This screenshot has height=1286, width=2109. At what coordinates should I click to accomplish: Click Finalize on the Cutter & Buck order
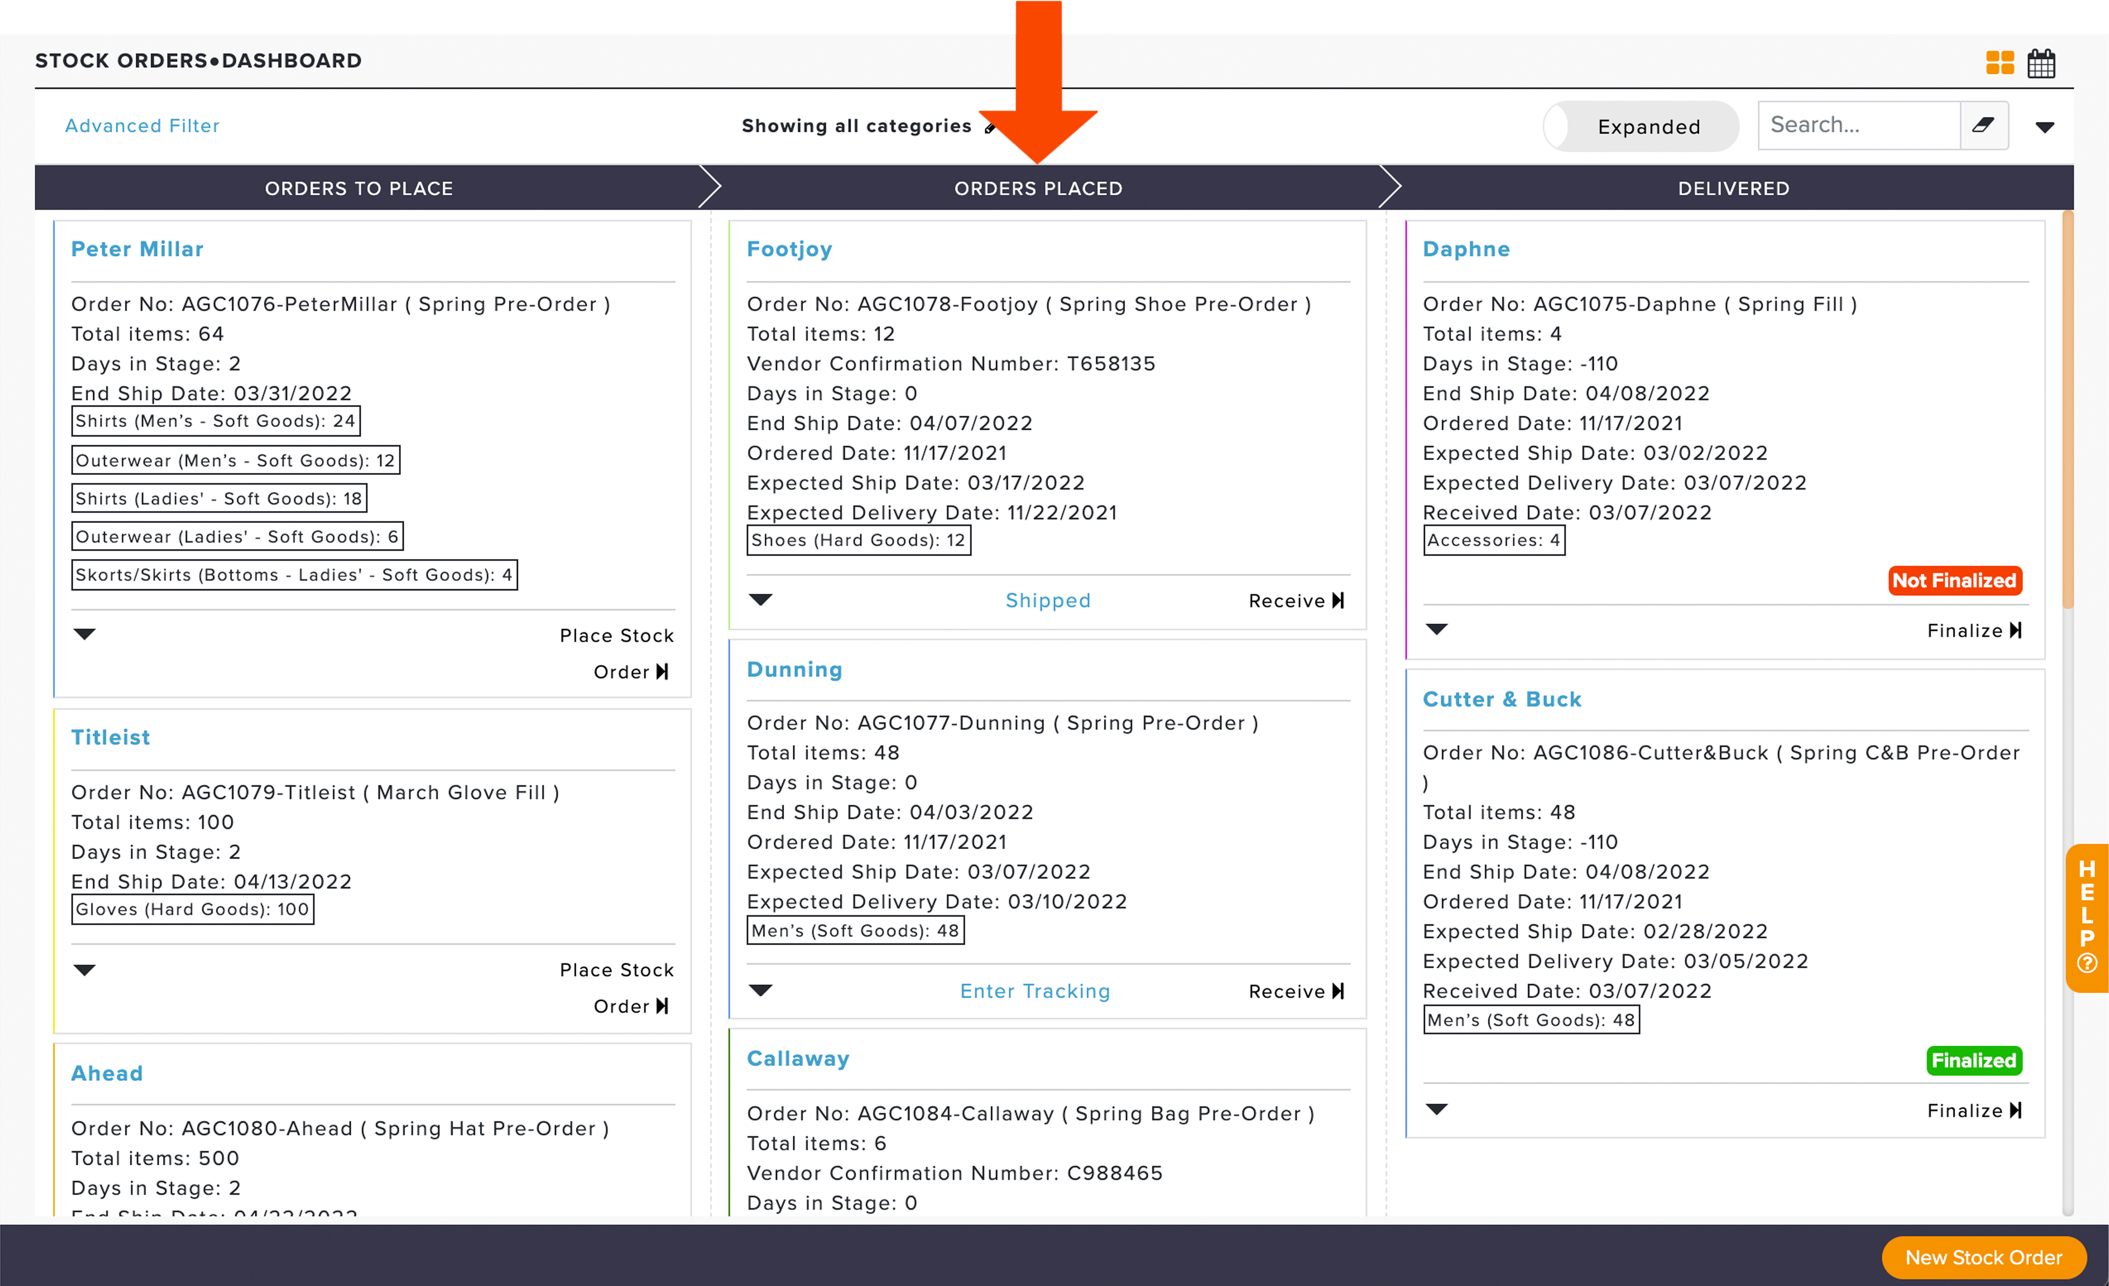(1974, 1109)
